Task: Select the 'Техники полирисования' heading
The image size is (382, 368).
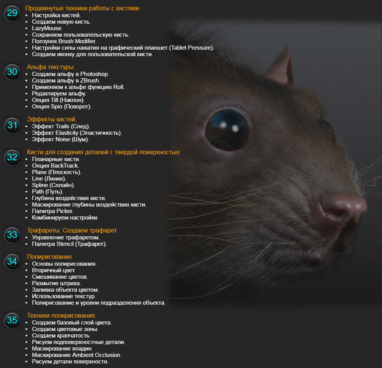Action: [x=62, y=316]
